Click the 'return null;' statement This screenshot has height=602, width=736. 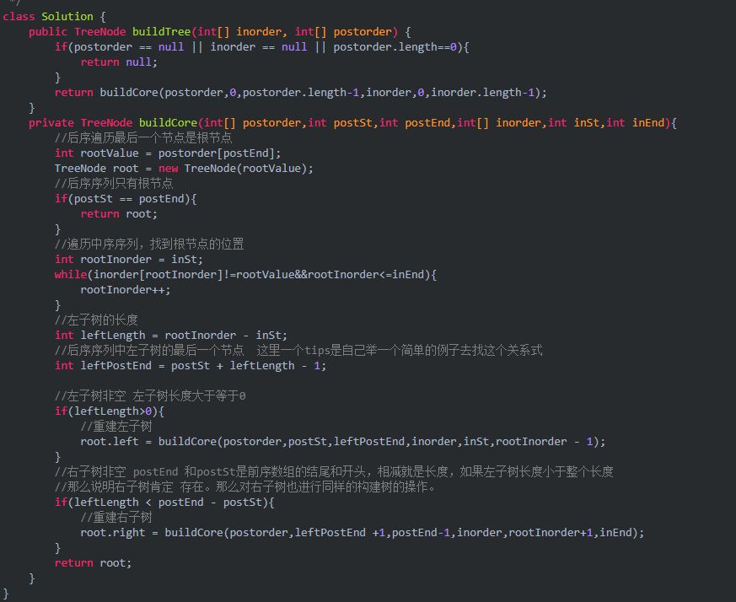coord(119,62)
